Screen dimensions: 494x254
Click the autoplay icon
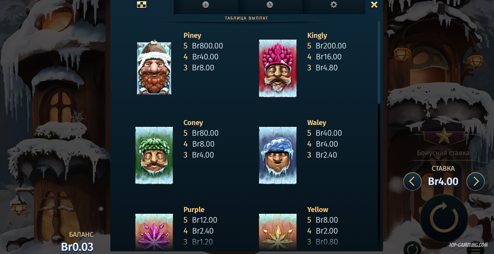point(412,248)
